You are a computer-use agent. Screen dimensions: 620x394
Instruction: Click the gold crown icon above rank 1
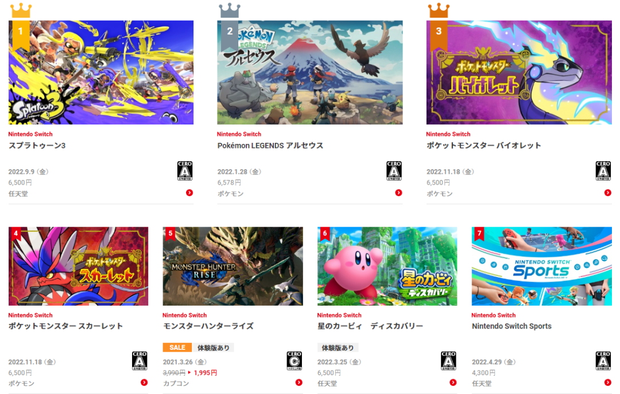21,10
